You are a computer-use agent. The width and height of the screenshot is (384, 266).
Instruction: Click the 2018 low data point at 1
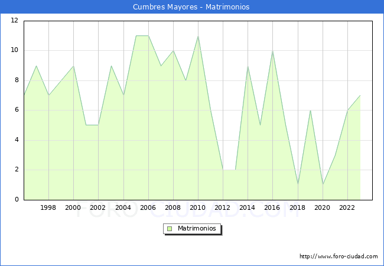298,184
